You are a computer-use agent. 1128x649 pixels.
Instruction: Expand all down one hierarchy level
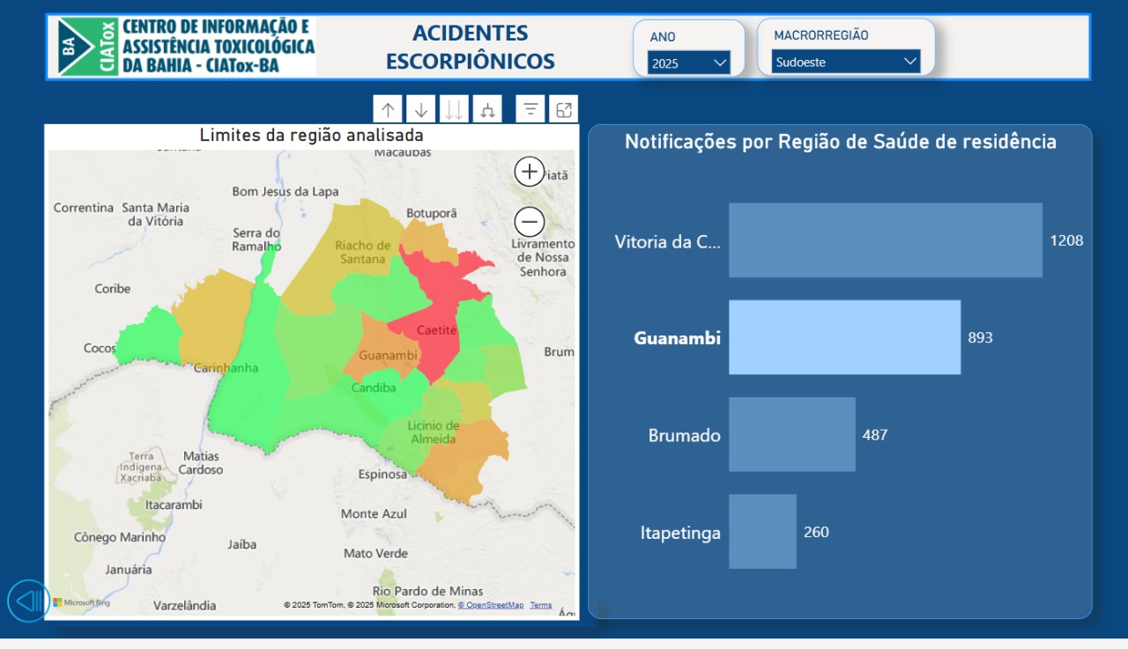[487, 110]
